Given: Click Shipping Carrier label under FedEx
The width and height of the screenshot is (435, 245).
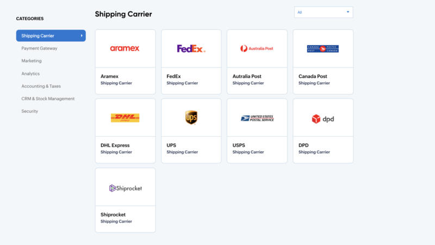Looking at the screenshot, I should (x=182, y=83).
